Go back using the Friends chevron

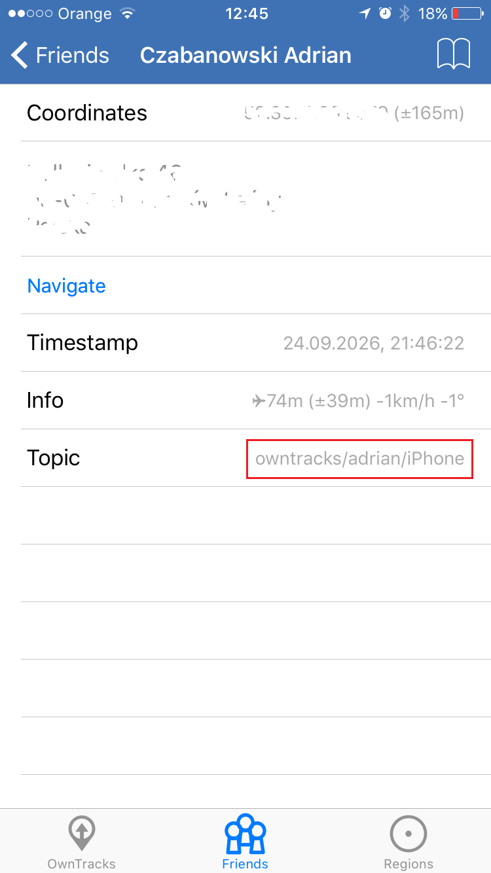(x=20, y=55)
